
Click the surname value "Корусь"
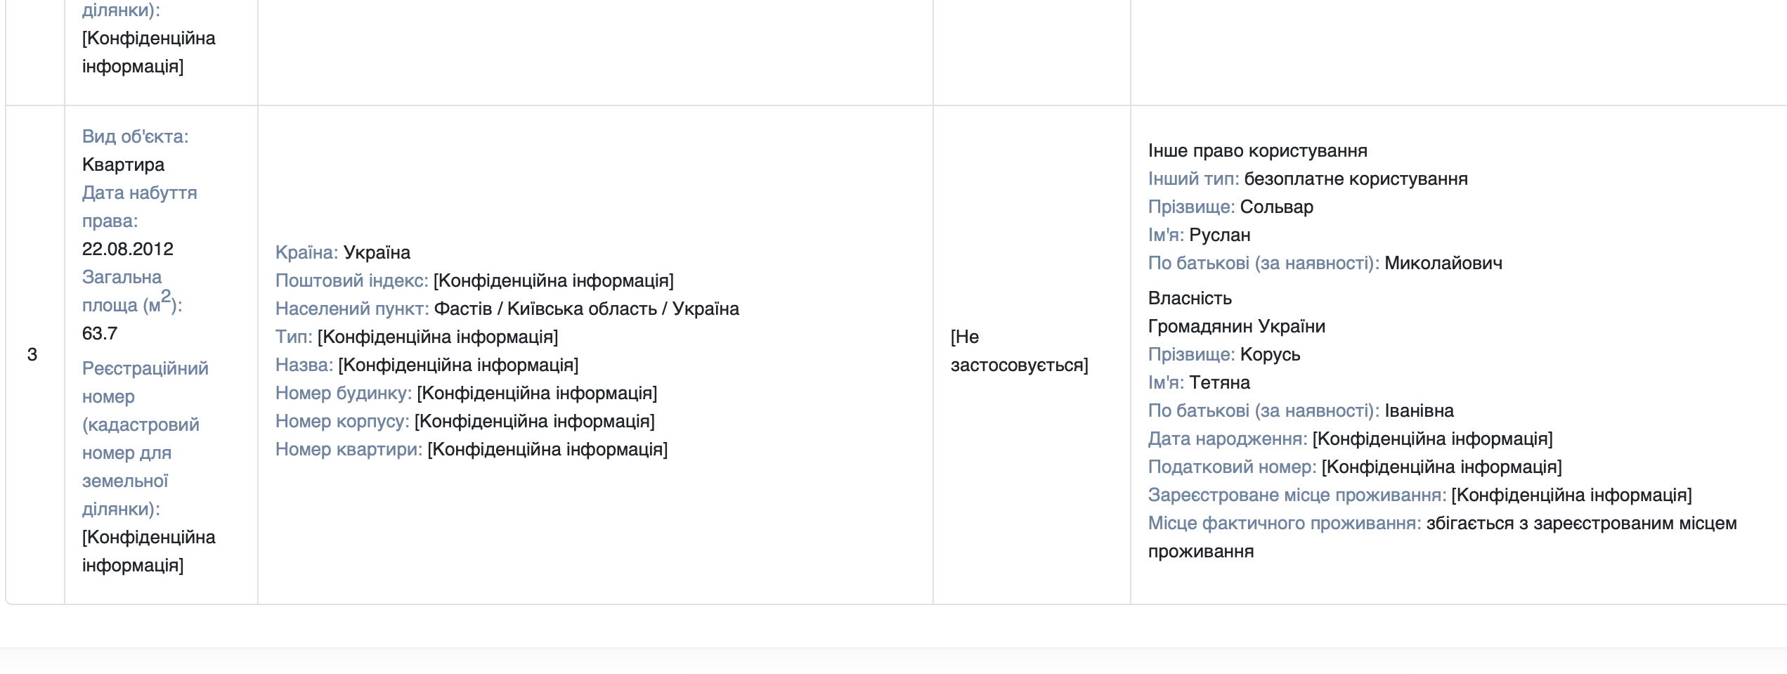[x=1269, y=354]
